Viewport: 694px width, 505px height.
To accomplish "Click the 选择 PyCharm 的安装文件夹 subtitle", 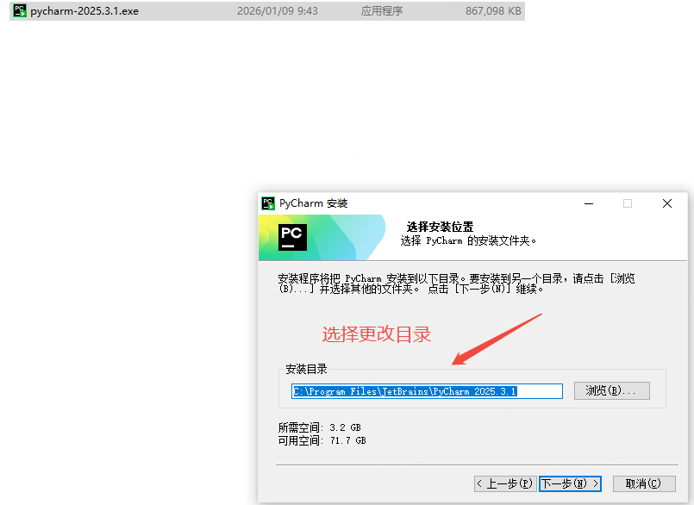I will 468,240.
